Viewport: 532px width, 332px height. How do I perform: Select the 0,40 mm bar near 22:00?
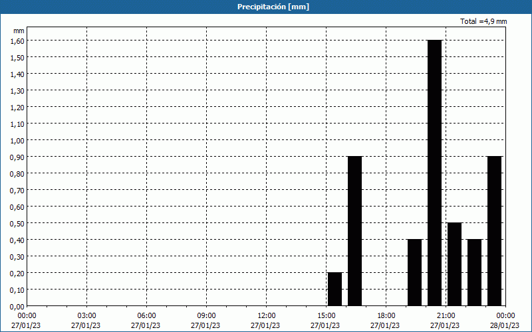[x=475, y=272]
